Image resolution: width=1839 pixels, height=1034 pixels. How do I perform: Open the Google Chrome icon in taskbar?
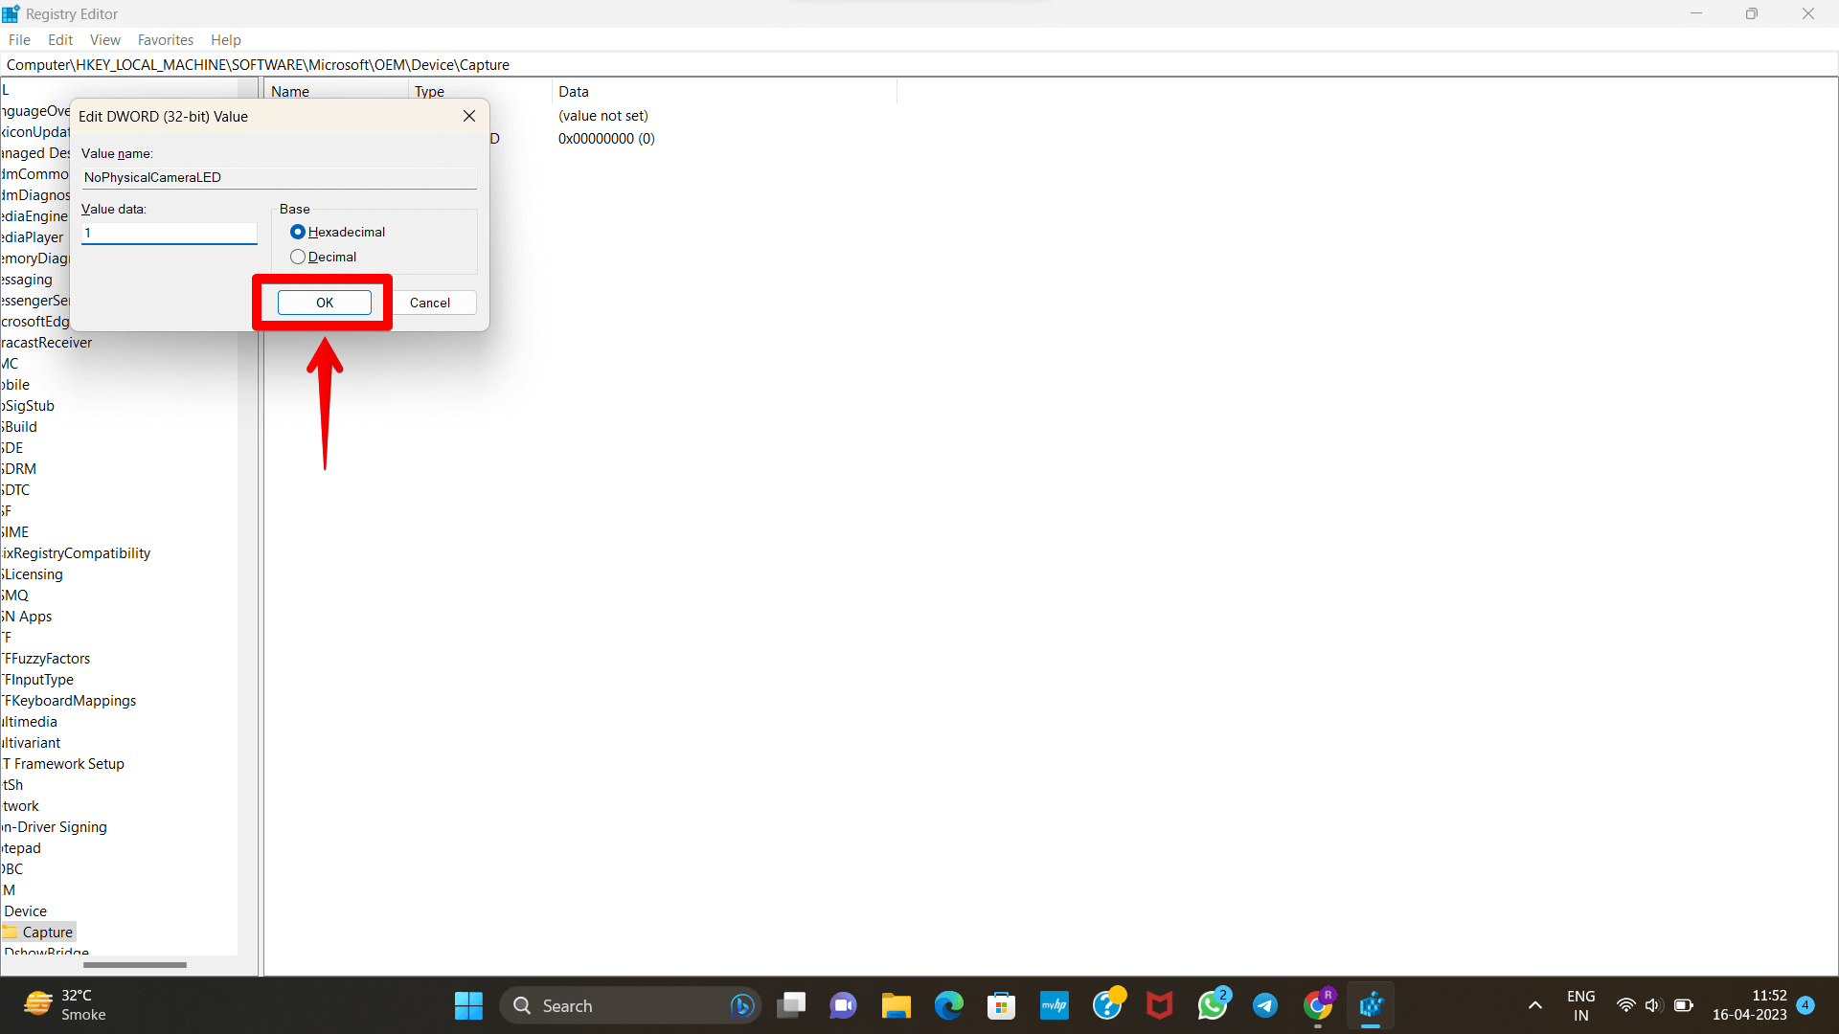pos(1317,1005)
